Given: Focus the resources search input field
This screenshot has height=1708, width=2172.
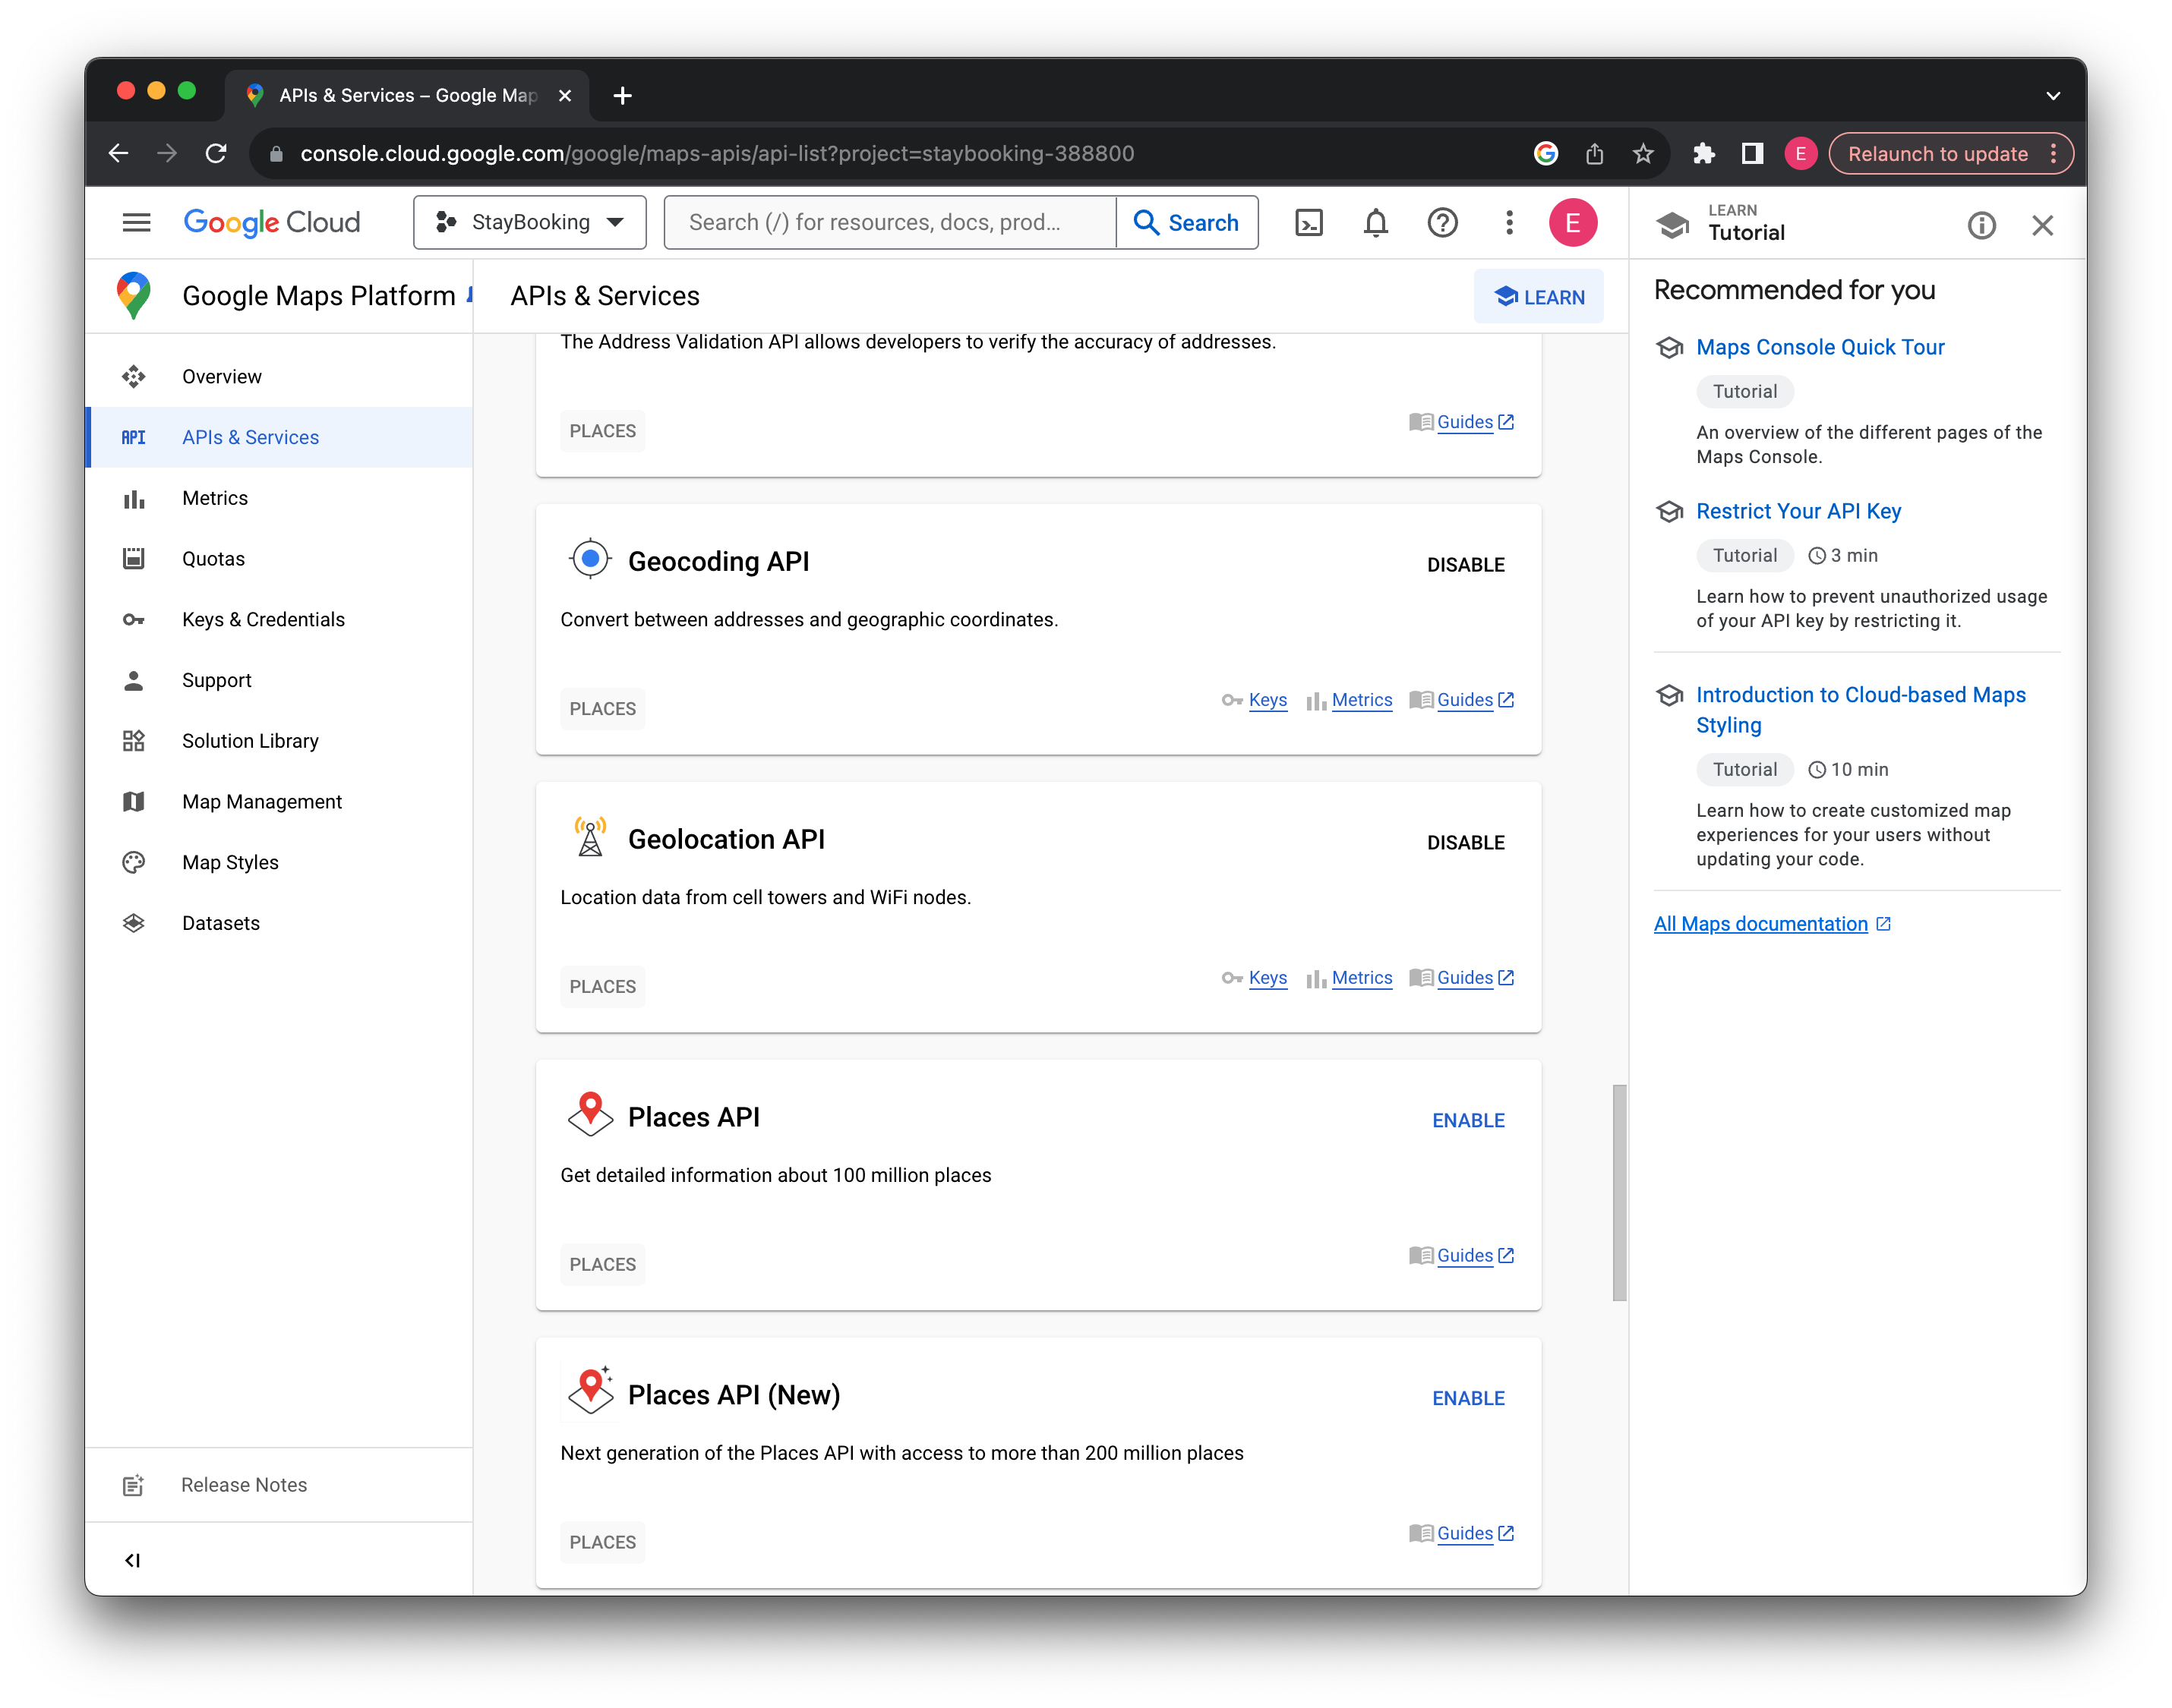Looking at the screenshot, I should (889, 222).
